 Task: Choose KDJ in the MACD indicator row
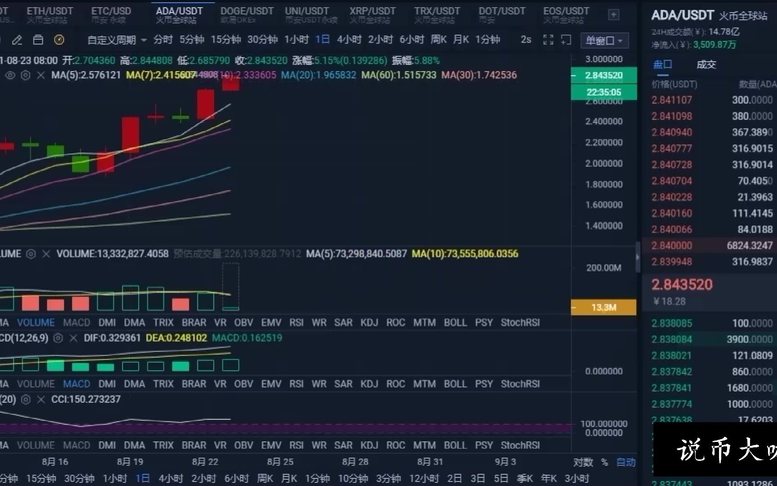369,384
